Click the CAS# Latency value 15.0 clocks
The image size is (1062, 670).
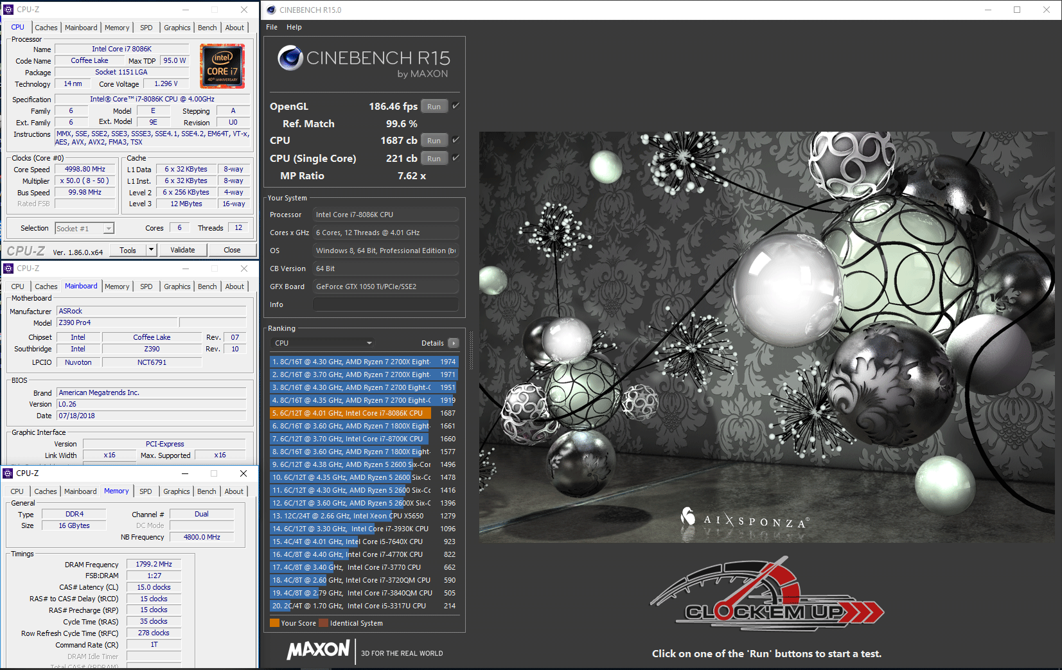[x=154, y=587]
